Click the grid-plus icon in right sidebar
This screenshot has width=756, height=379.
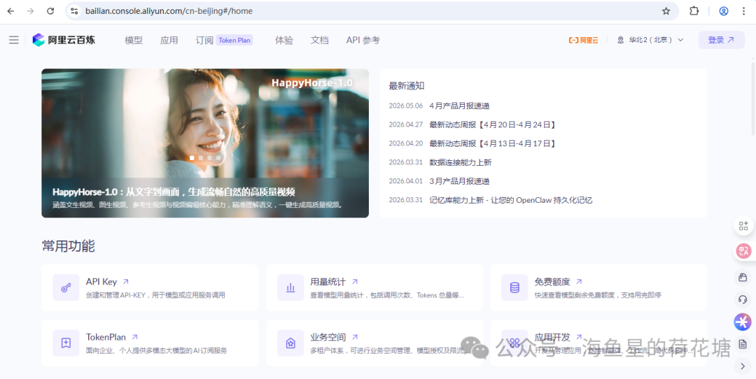[743, 225]
